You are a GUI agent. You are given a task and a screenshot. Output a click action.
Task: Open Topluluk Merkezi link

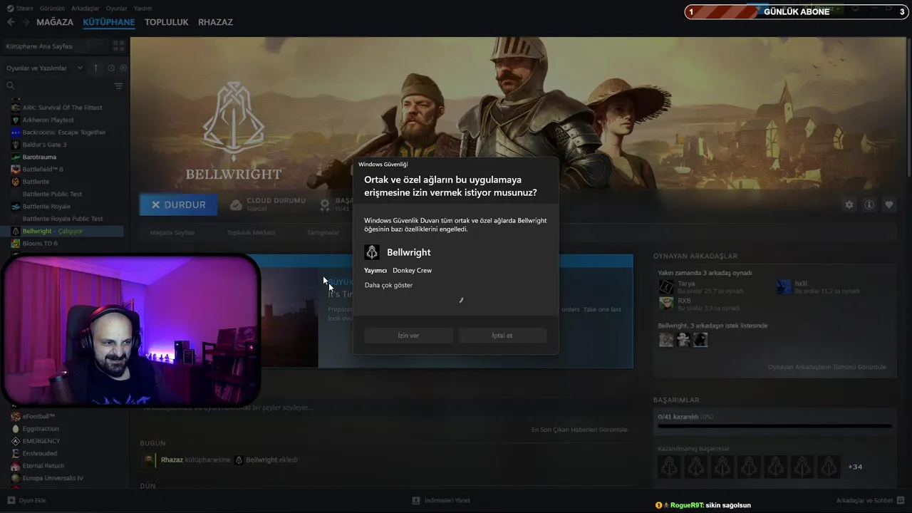point(251,232)
